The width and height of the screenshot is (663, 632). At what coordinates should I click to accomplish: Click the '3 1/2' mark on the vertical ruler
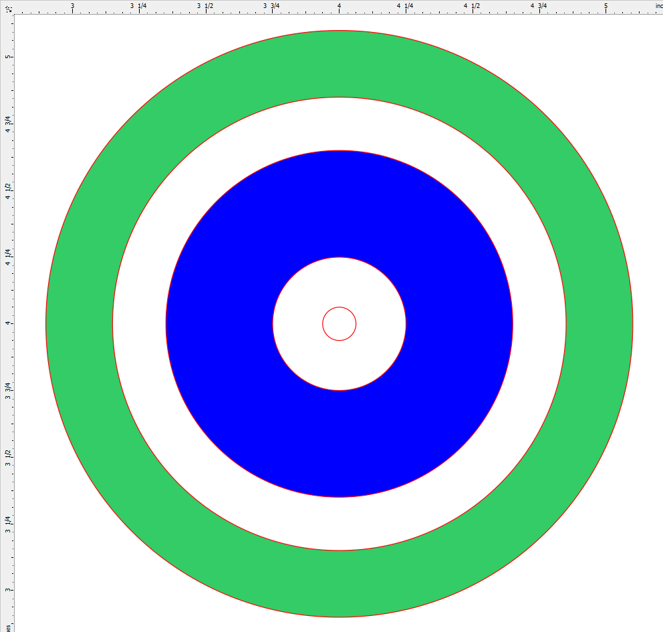coord(7,457)
